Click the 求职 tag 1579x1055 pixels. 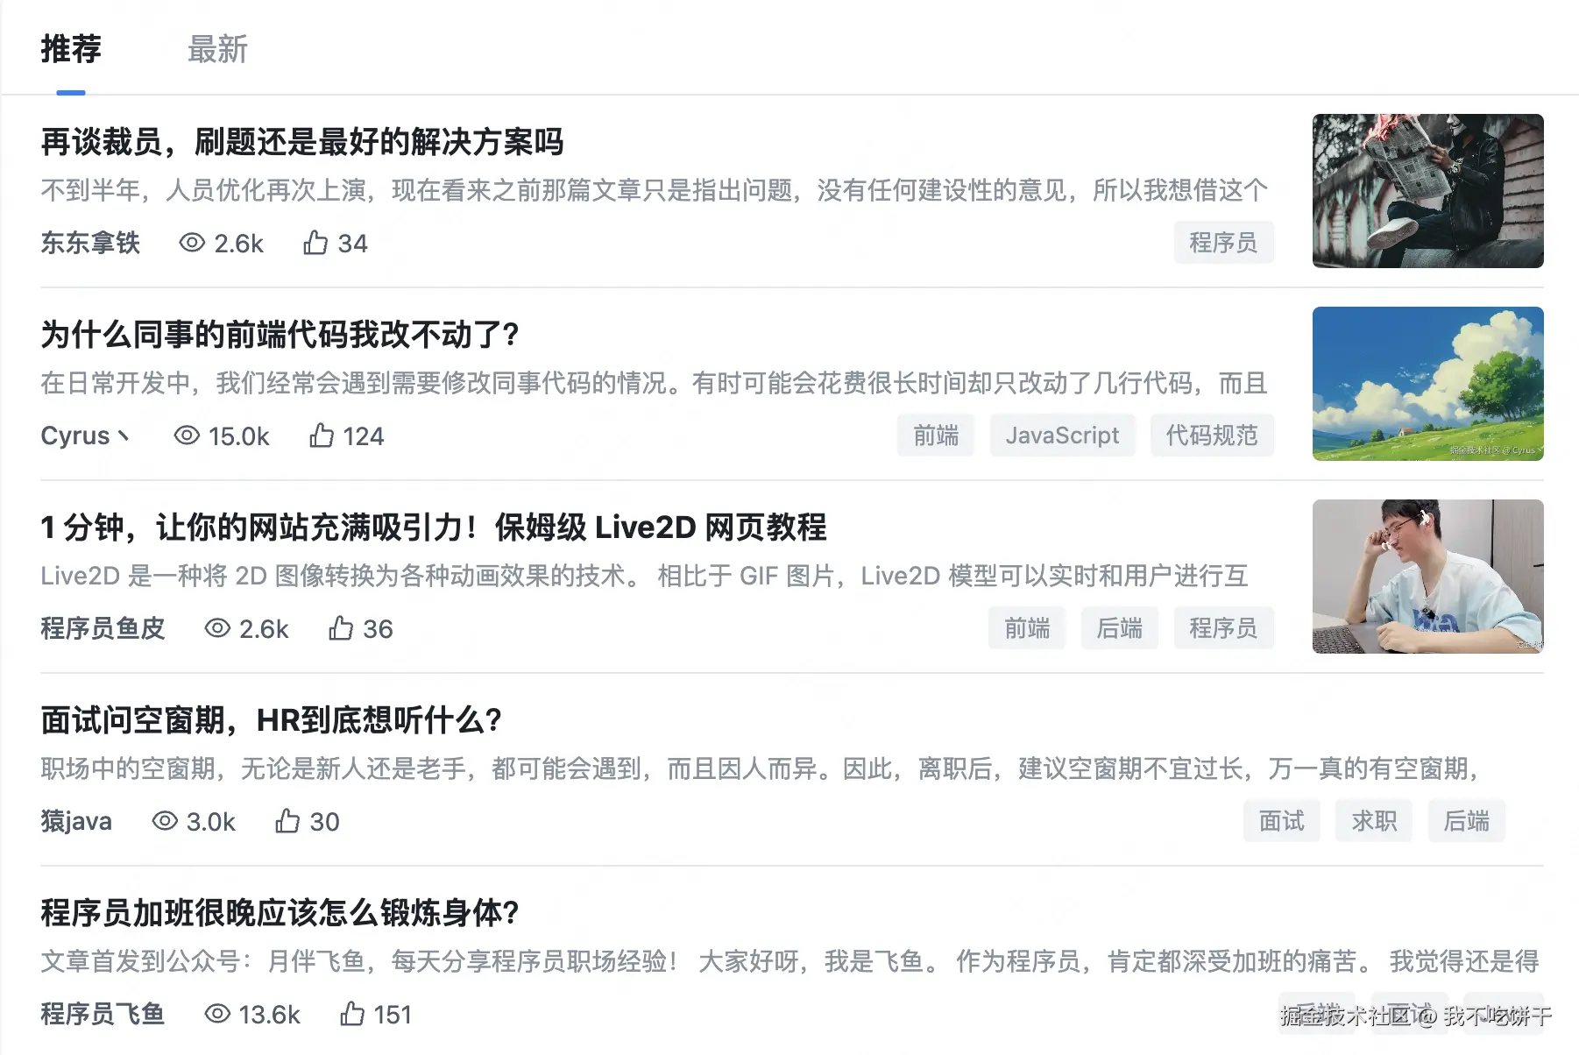coord(1374,821)
